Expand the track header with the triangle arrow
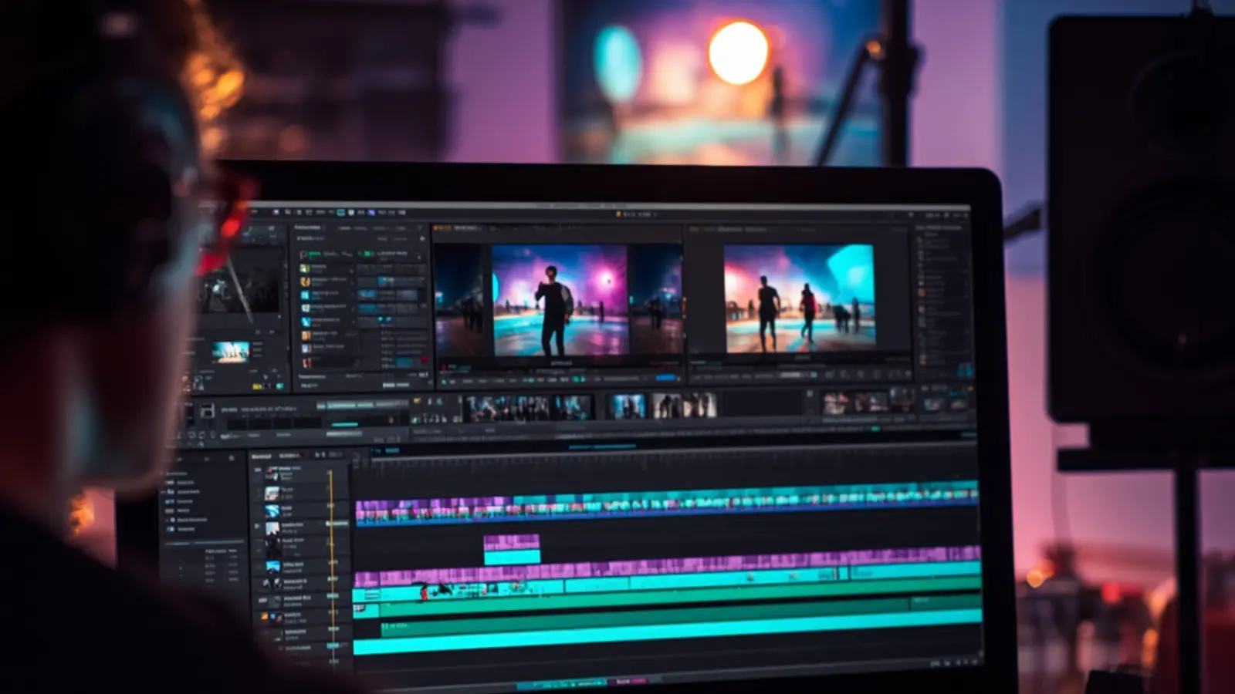 point(257,526)
